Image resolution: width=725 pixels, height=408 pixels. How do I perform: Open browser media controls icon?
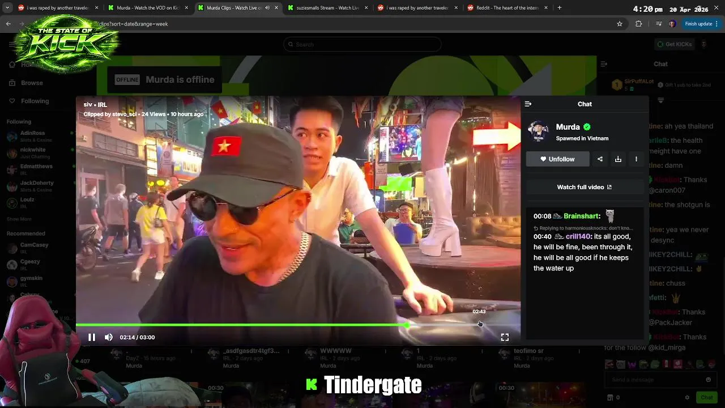[658, 24]
